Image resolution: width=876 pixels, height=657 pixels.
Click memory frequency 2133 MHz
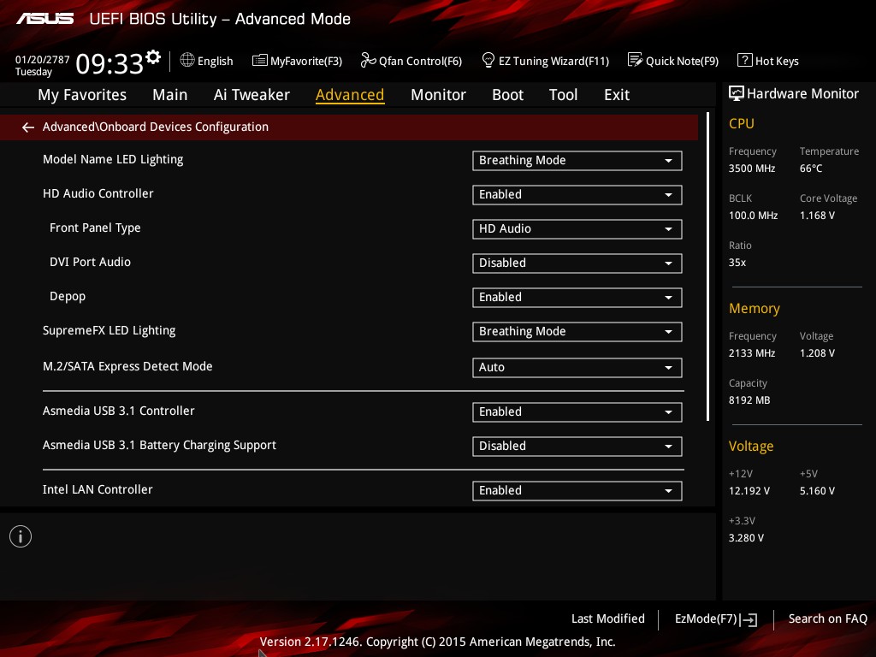tap(751, 353)
